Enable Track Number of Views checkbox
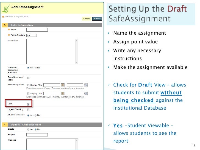Viewport: 200px width, 150px height. pos(28,78)
